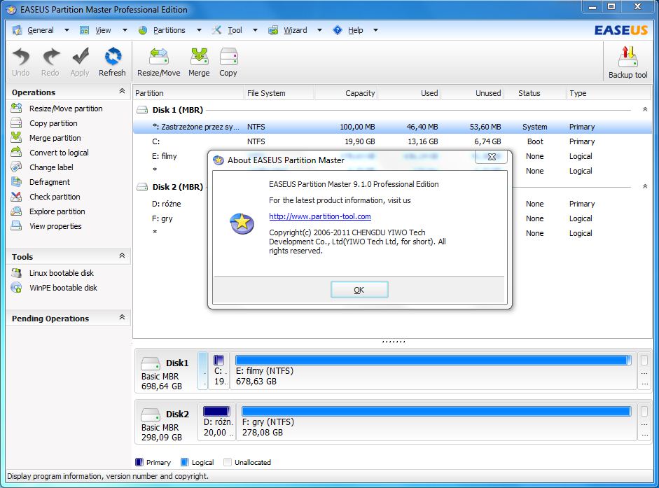Open the Wizard menu

[x=295, y=30]
